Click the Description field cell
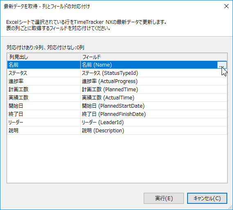The height and width of the screenshot is (210, 233). click(x=154, y=131)
